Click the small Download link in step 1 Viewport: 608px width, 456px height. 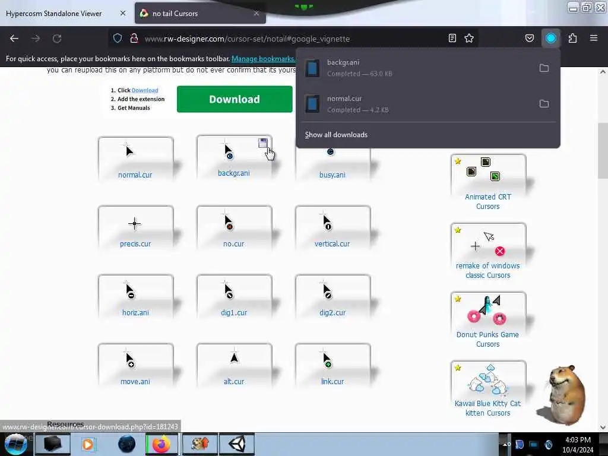[x=145, y=90]
